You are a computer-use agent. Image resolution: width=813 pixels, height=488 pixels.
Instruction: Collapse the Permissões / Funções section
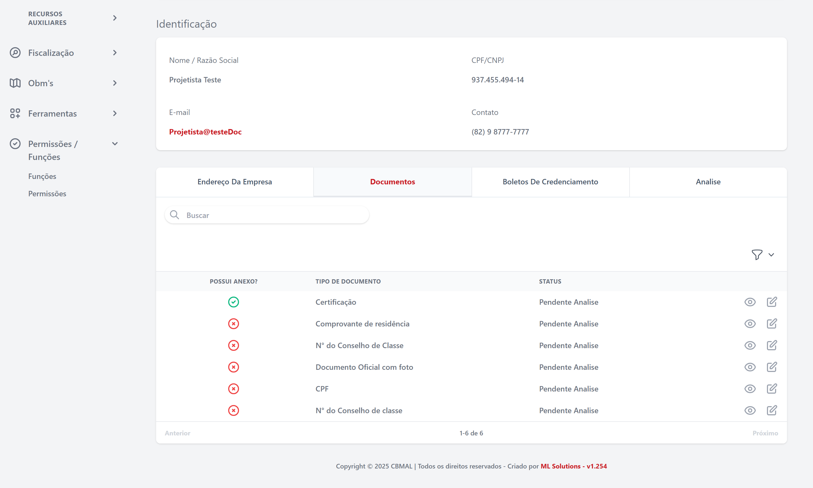point(115,144)
